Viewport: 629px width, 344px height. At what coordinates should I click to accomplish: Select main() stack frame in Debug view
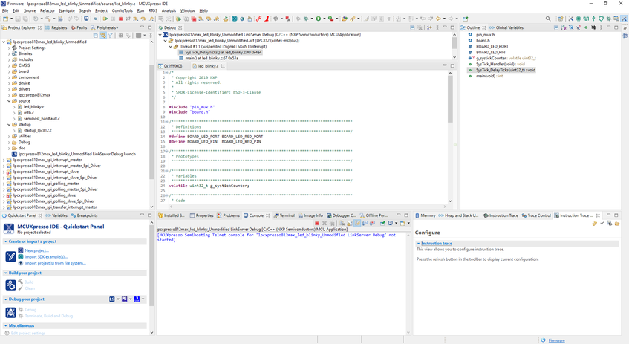tap(212, 58)
